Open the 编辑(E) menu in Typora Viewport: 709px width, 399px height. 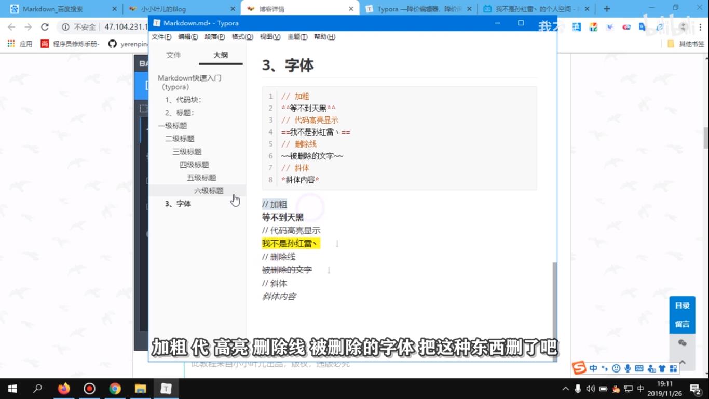pyautogui.click(x=188, y=37)
